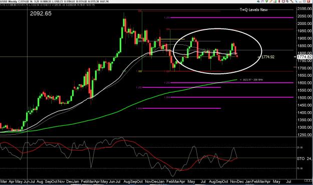This screenshot has height=185, width=313.
Task: Click the chart header symbol and Weekly text
Action: (9, 1)
